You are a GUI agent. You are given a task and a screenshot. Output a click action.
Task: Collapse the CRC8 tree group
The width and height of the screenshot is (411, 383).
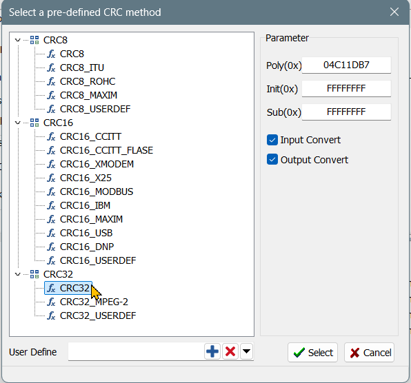coord(17,40)
